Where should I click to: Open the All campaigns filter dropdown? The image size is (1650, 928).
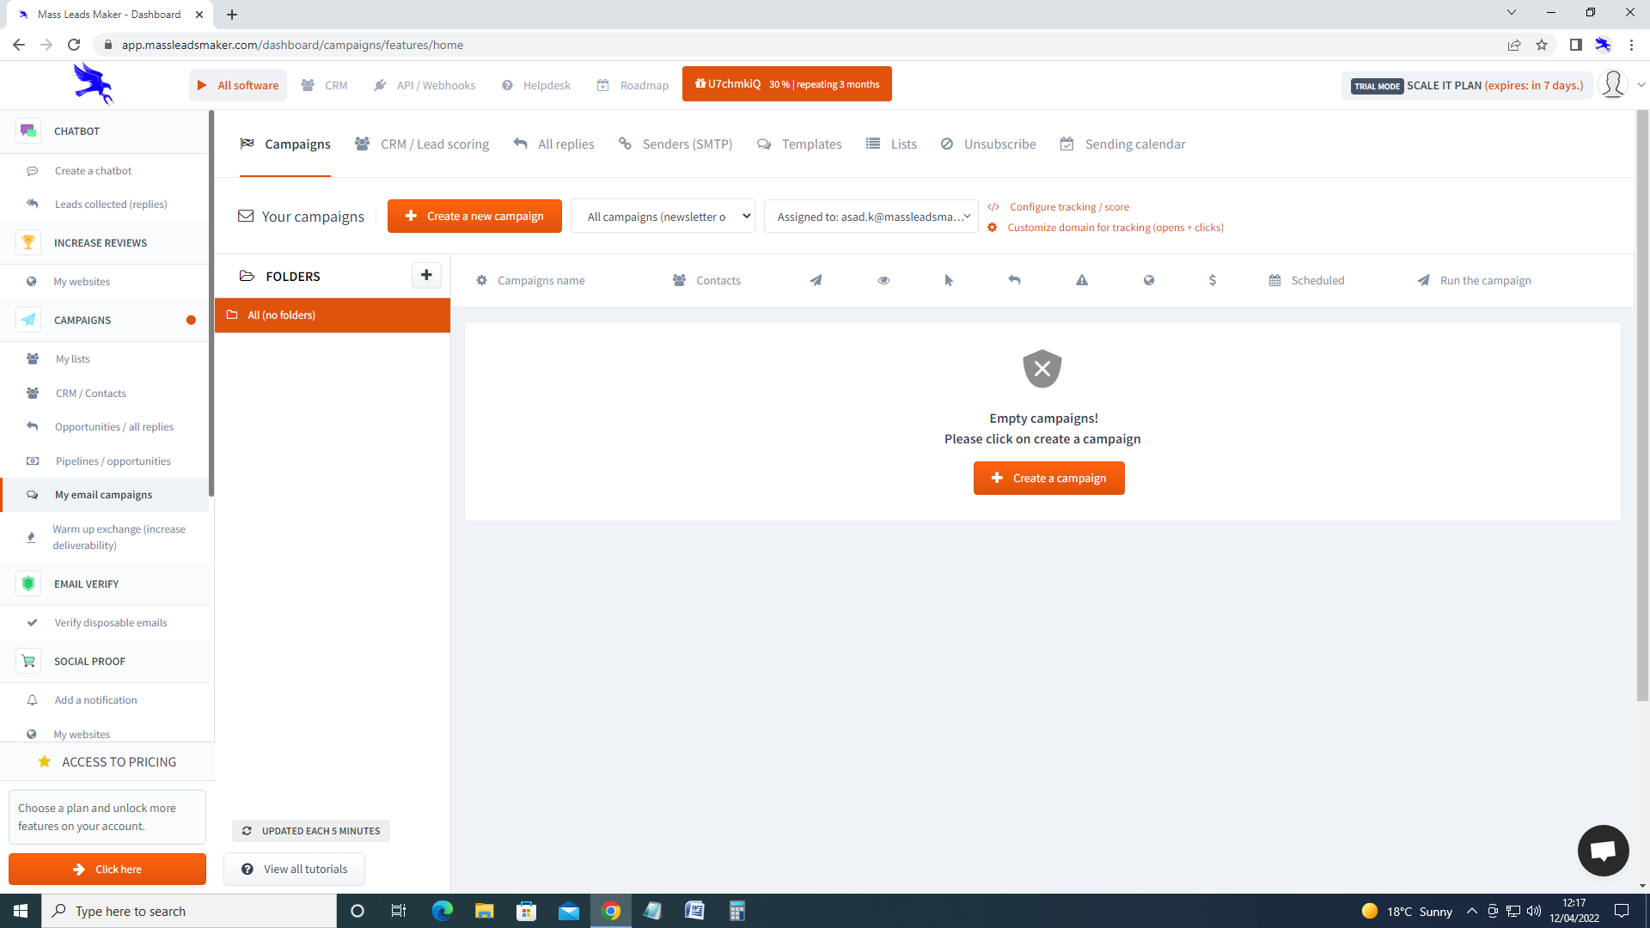point(663,216)
